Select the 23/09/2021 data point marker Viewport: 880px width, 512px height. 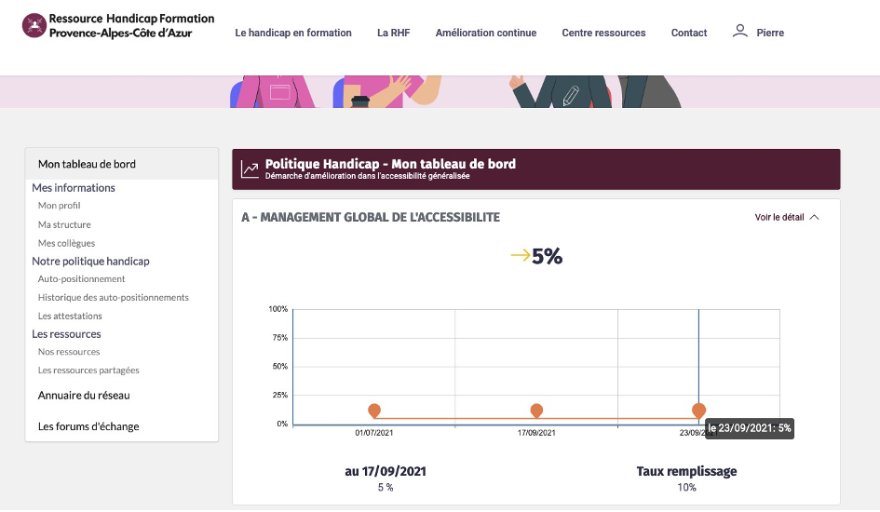pos(698,411)
